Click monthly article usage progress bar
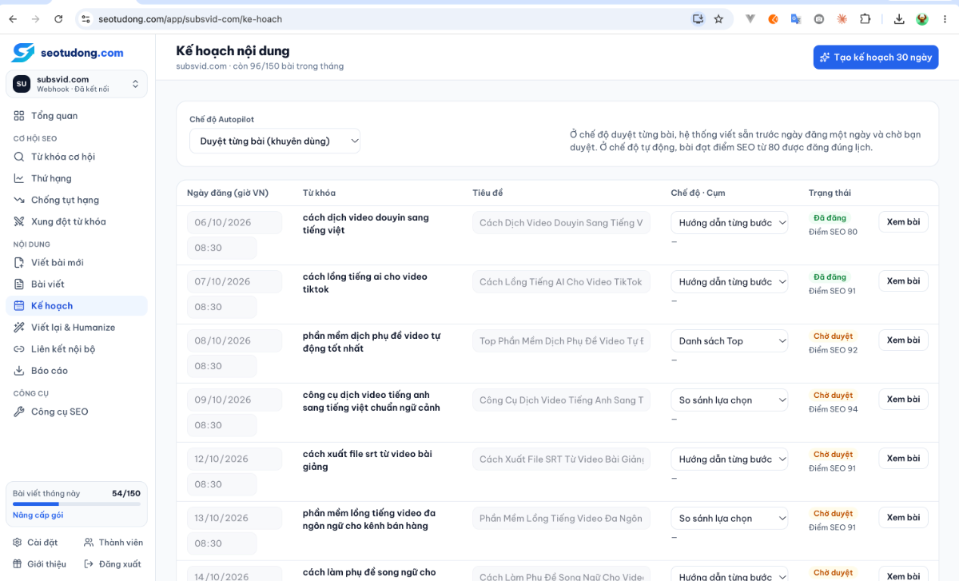959x581 pixels. coord(77,504)
